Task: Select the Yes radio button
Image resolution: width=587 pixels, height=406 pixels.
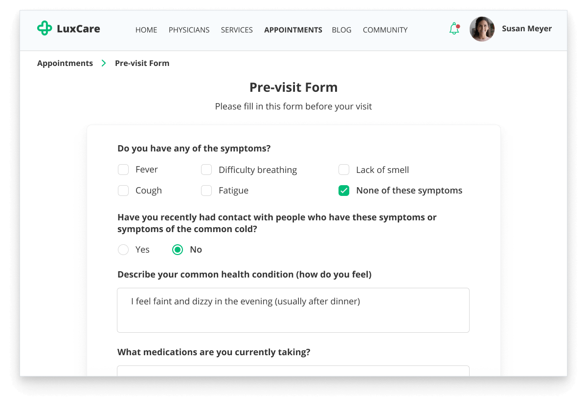Action: 123,250
